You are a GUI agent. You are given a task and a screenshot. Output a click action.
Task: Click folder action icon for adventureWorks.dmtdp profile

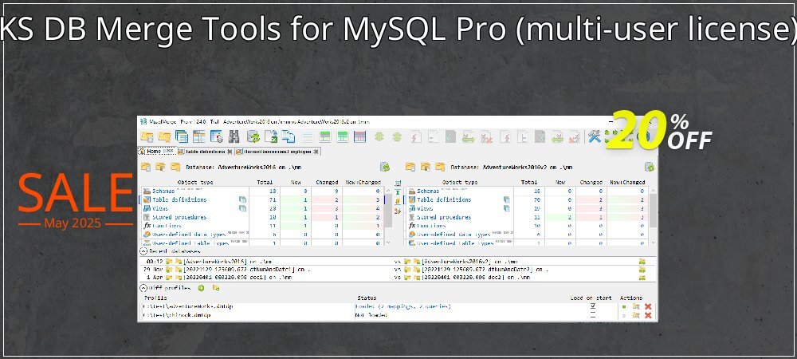[x=636, y=306]
